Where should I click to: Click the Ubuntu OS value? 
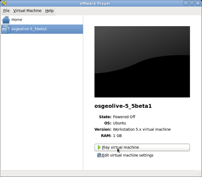(x=120, y=123)
